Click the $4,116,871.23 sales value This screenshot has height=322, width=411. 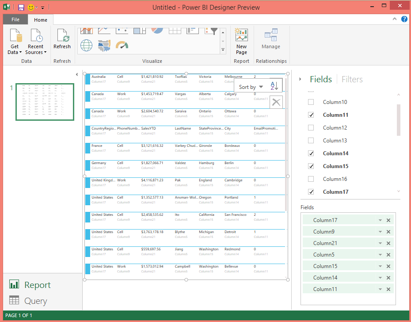pos(152,180)
